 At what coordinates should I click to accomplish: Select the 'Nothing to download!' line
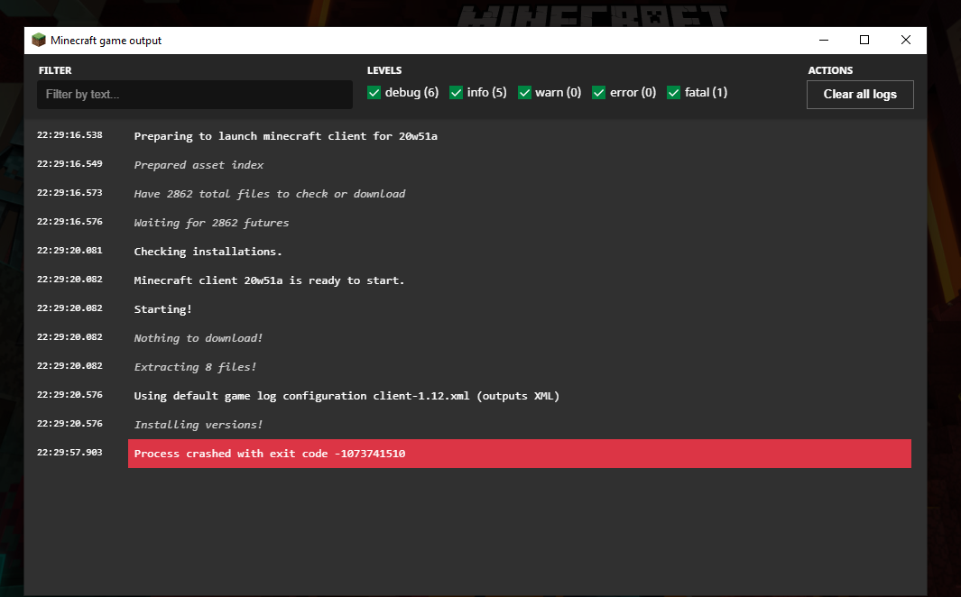point(199,338)
